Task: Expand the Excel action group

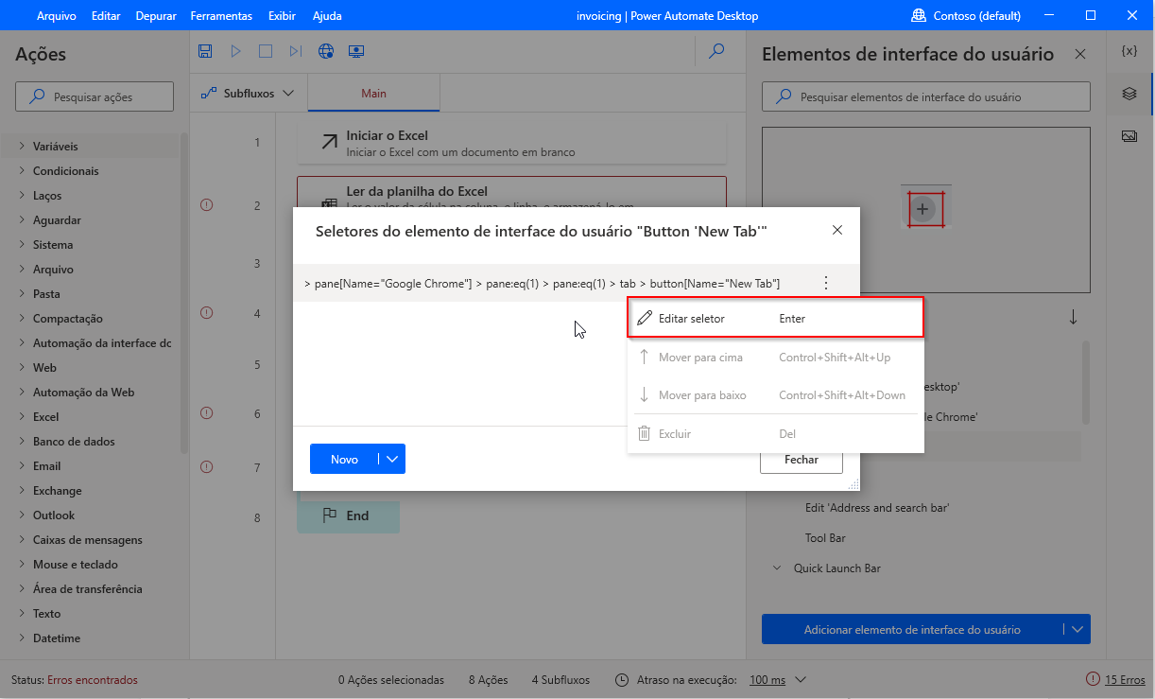Action: click(22, 417)
